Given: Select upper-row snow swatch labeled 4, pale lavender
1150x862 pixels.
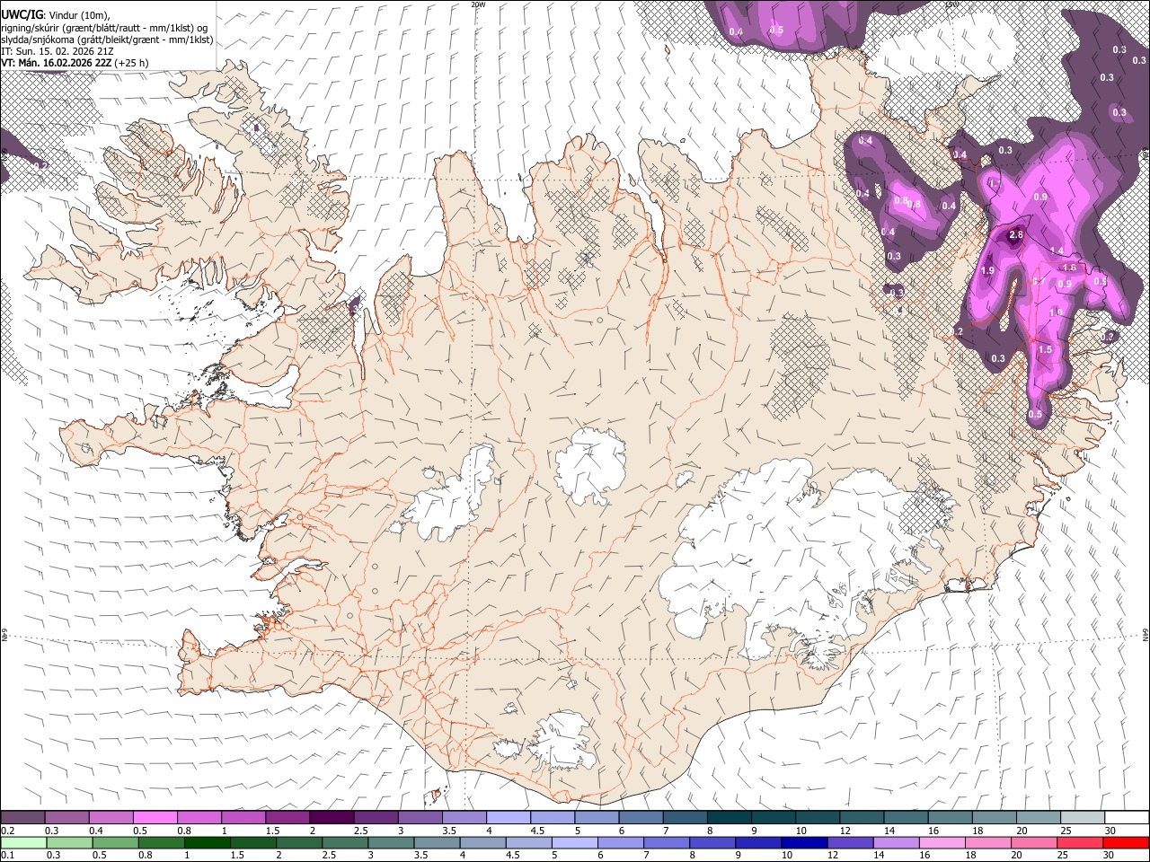Looking at the screenshot, I should click(x=509, y=817).
